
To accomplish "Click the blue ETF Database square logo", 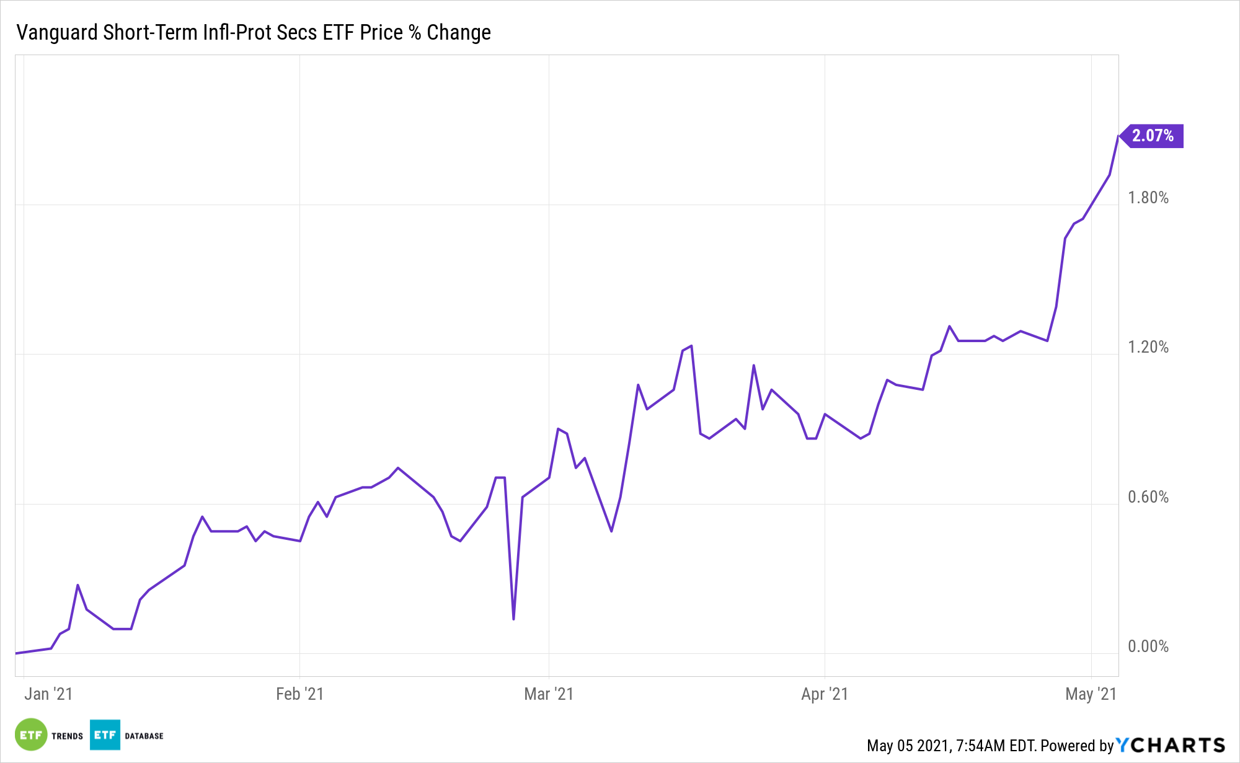I will pyautogui.click(x=105, y=734).
